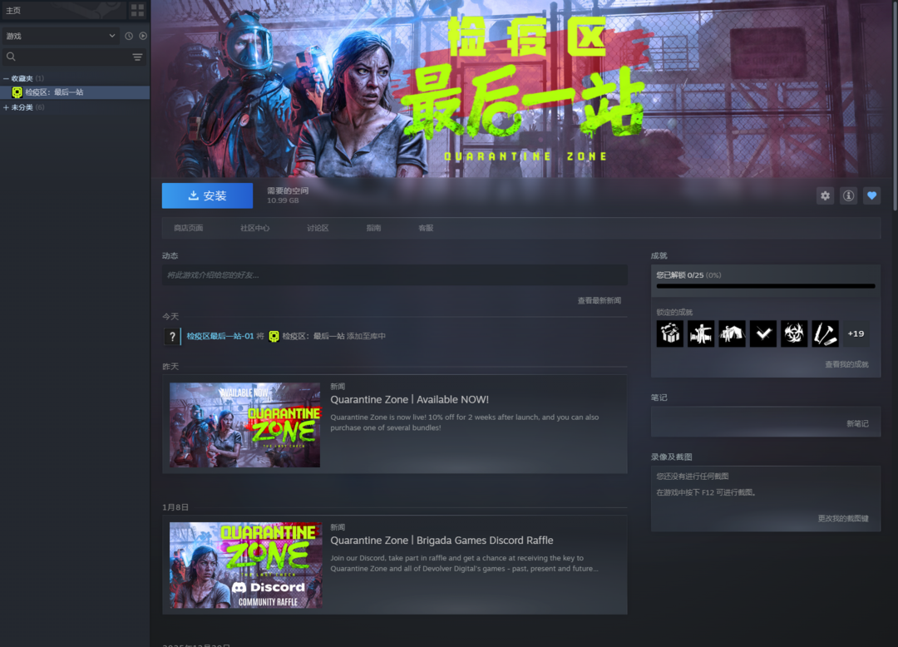
Task: Click the achievement progress bar
Action: click(x=766, y=286)
